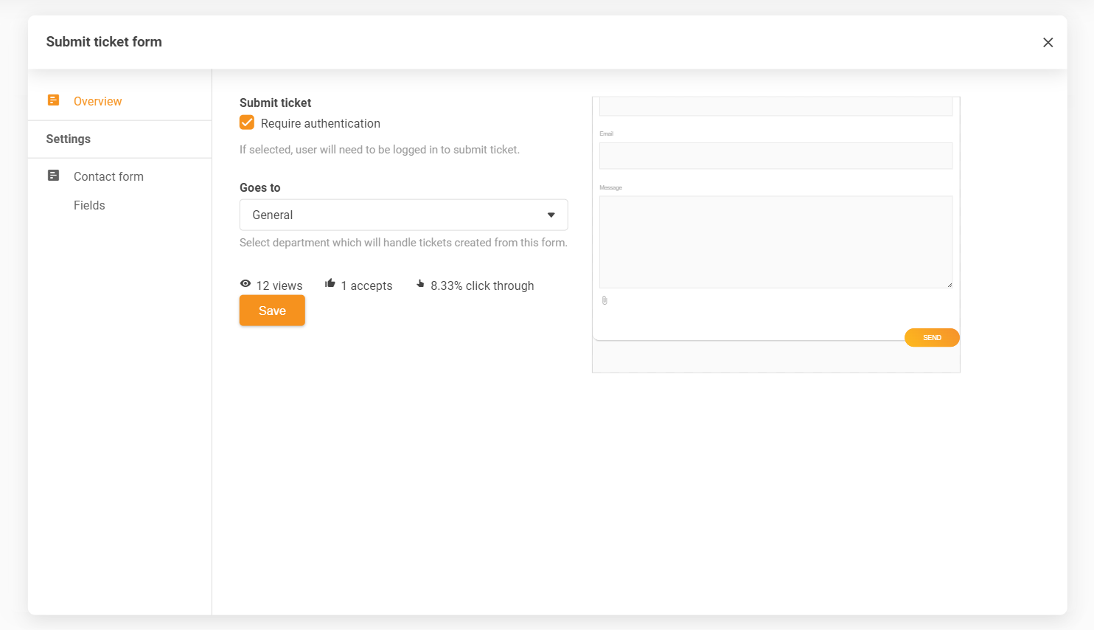This screenshot has height=630, width=1094.
Task: Click the Contact form sidebar icon
Action: tap(53, 176)
